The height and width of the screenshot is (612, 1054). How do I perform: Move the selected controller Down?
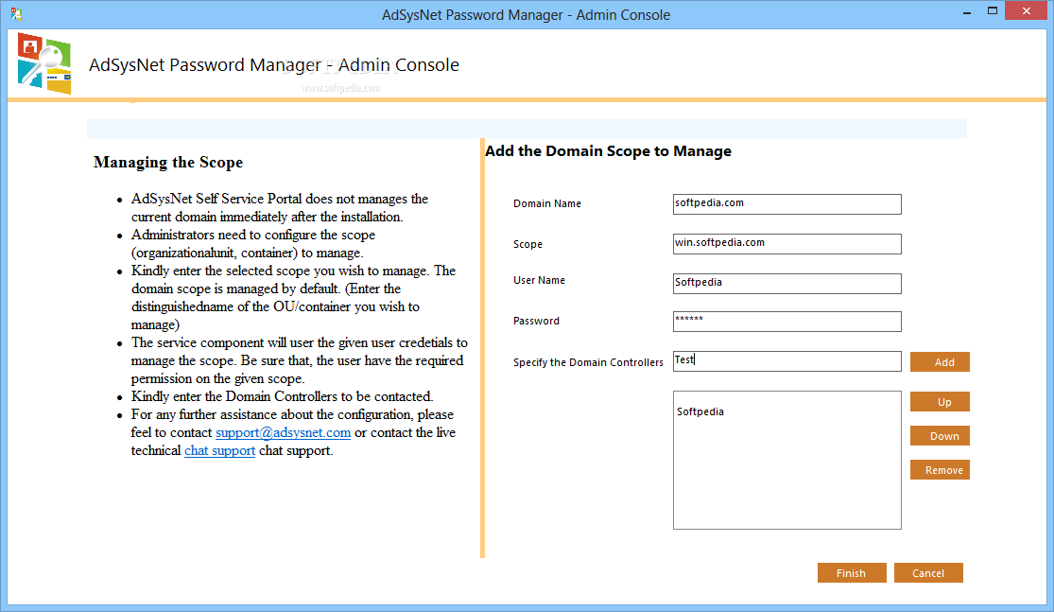coord(940,436)
